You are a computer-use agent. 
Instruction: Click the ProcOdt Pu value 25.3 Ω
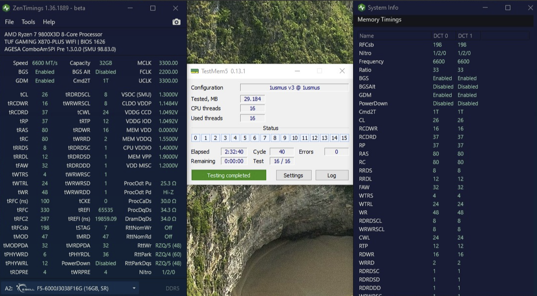[168, 184]
